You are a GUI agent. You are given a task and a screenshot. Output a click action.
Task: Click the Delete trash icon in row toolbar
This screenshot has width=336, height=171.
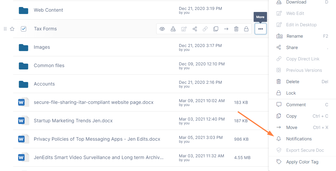click(x=236, y=29)
